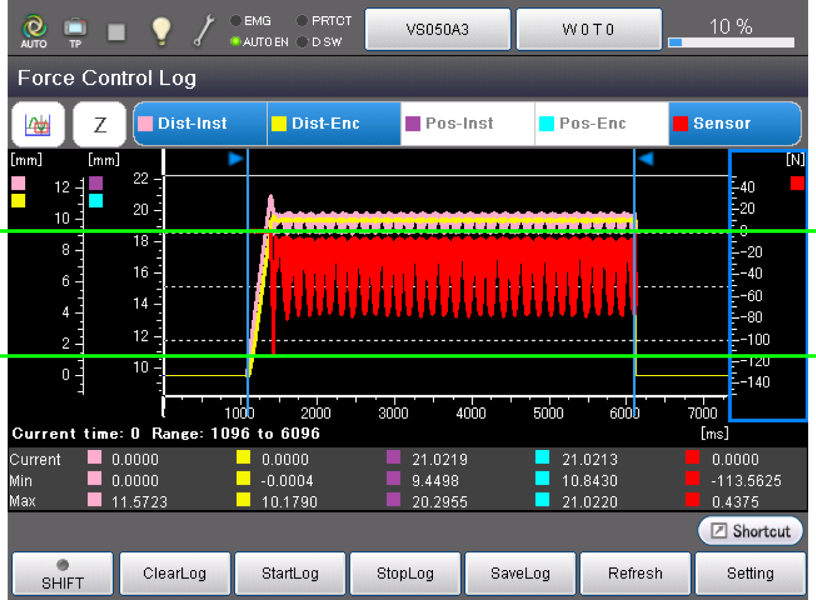
Task: Click the graph display mode icon
Action: (38, 124)
